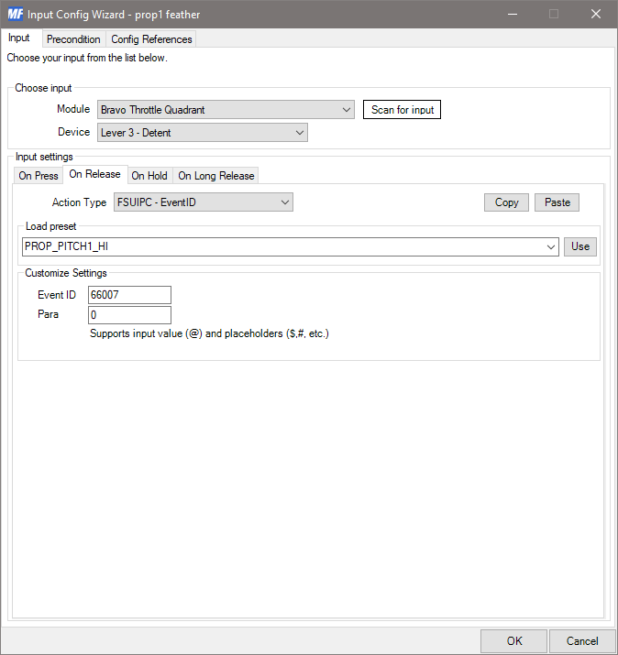Click the Use preset button

[579, 246]
